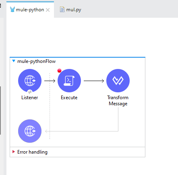The height and width of the screenshot is (175, 178).
Task: Collapse the mule-pythonFlow flow
Action: pos(14,61)
